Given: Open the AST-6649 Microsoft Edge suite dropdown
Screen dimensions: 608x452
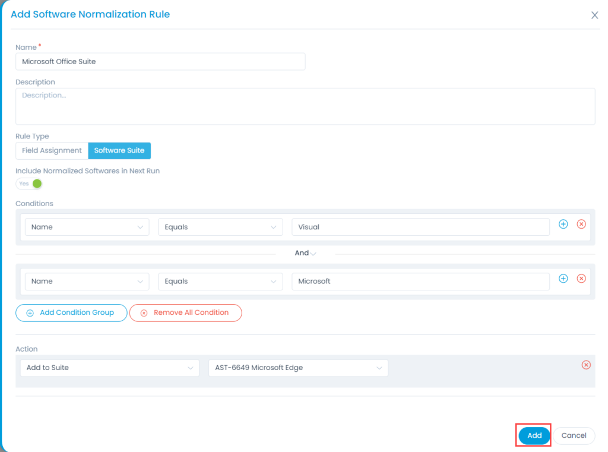Looking at the screenshot, I should [298, 368].
